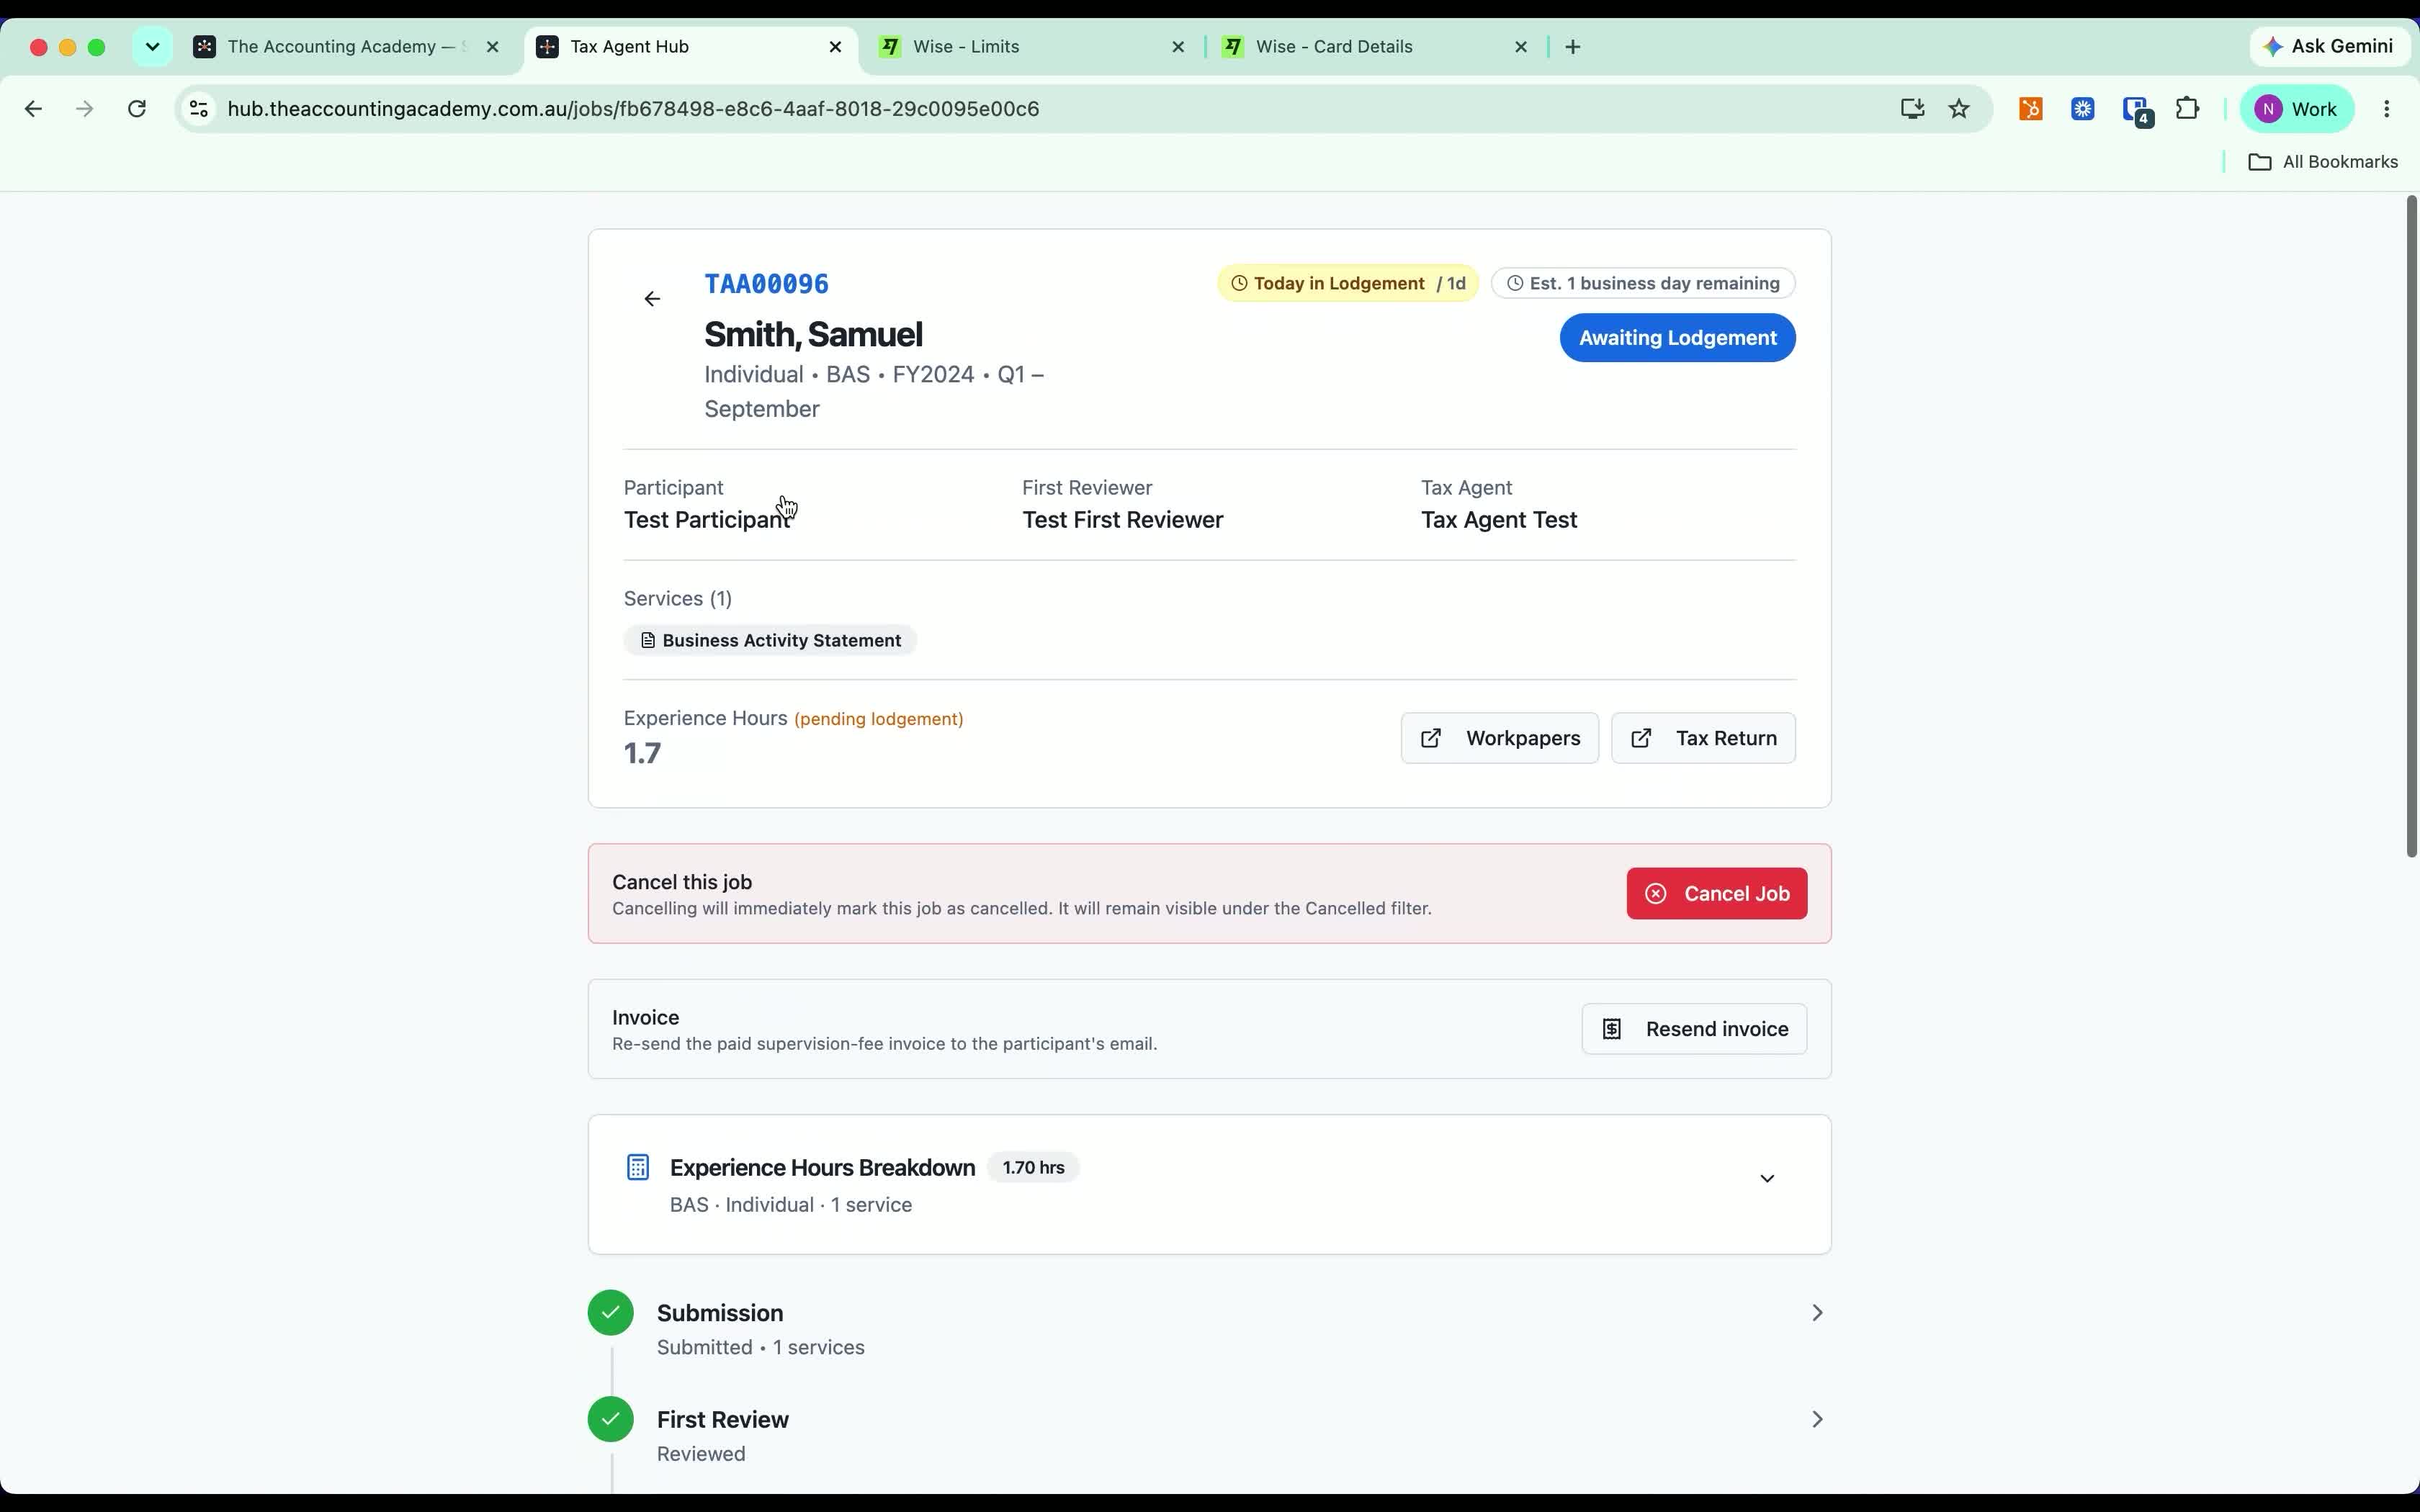Click the document icon in service chip
Screen dimensions: 2420x1512
(648, 640)
